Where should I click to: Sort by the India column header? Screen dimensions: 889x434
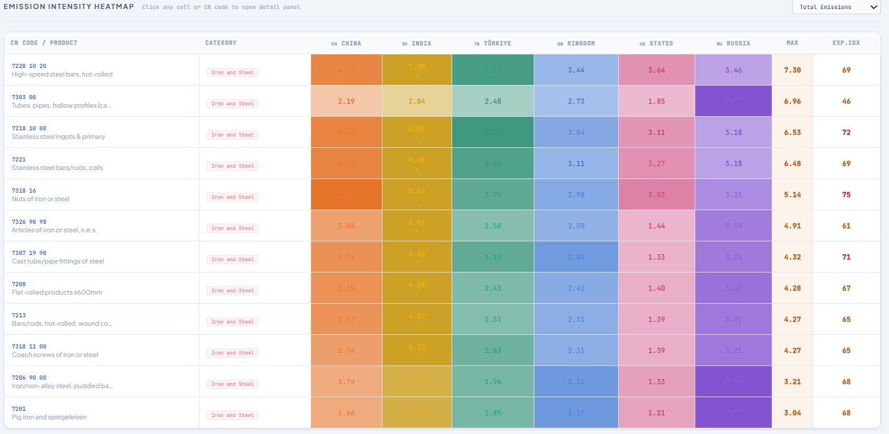point(416,44)
